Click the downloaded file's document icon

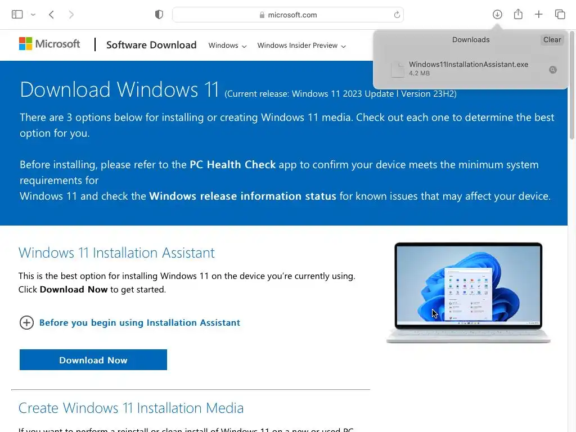(x=398, y=69)
